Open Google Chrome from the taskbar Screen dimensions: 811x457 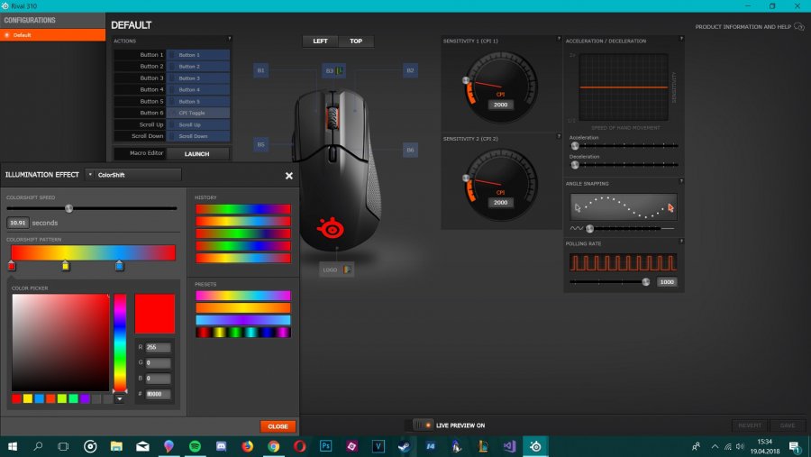tap(274, 446)
